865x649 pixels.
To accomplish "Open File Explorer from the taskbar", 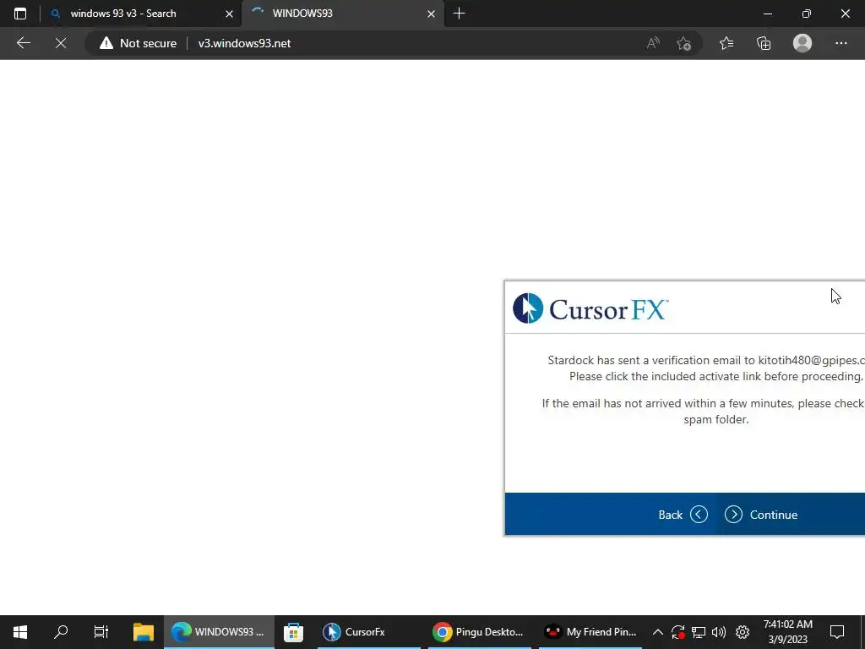I will pos(144,632).
